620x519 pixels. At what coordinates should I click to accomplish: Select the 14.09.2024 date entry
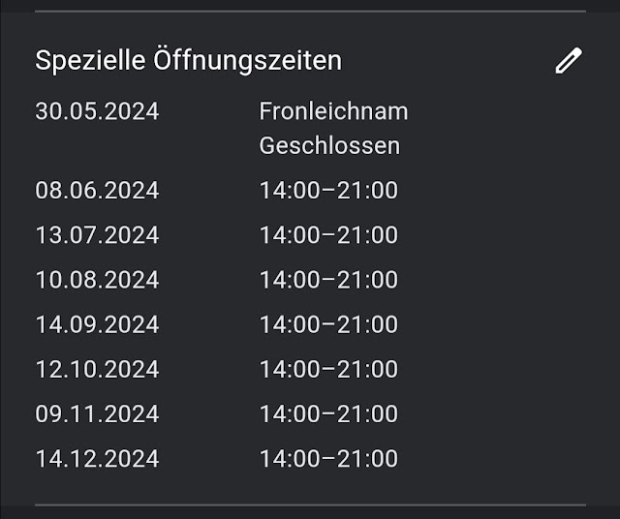tap(97, 324)
